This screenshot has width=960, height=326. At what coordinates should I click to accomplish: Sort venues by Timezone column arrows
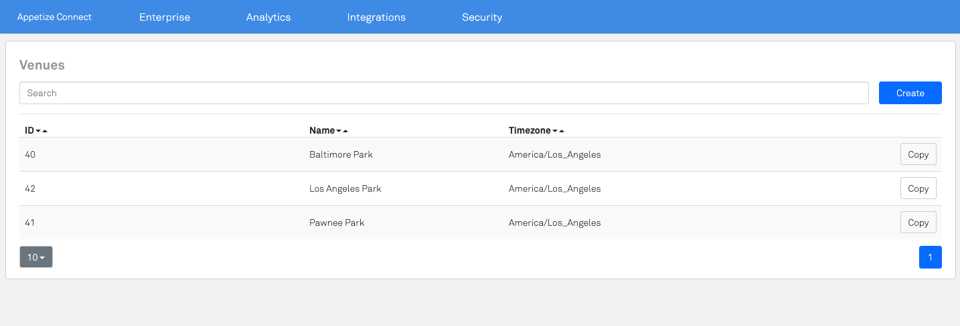(558, 131)
